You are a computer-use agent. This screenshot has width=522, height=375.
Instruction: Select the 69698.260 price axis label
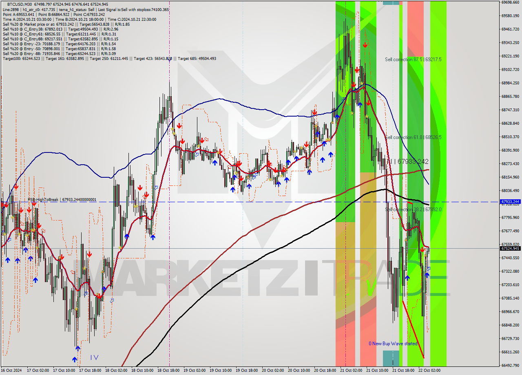pos(510,2)
